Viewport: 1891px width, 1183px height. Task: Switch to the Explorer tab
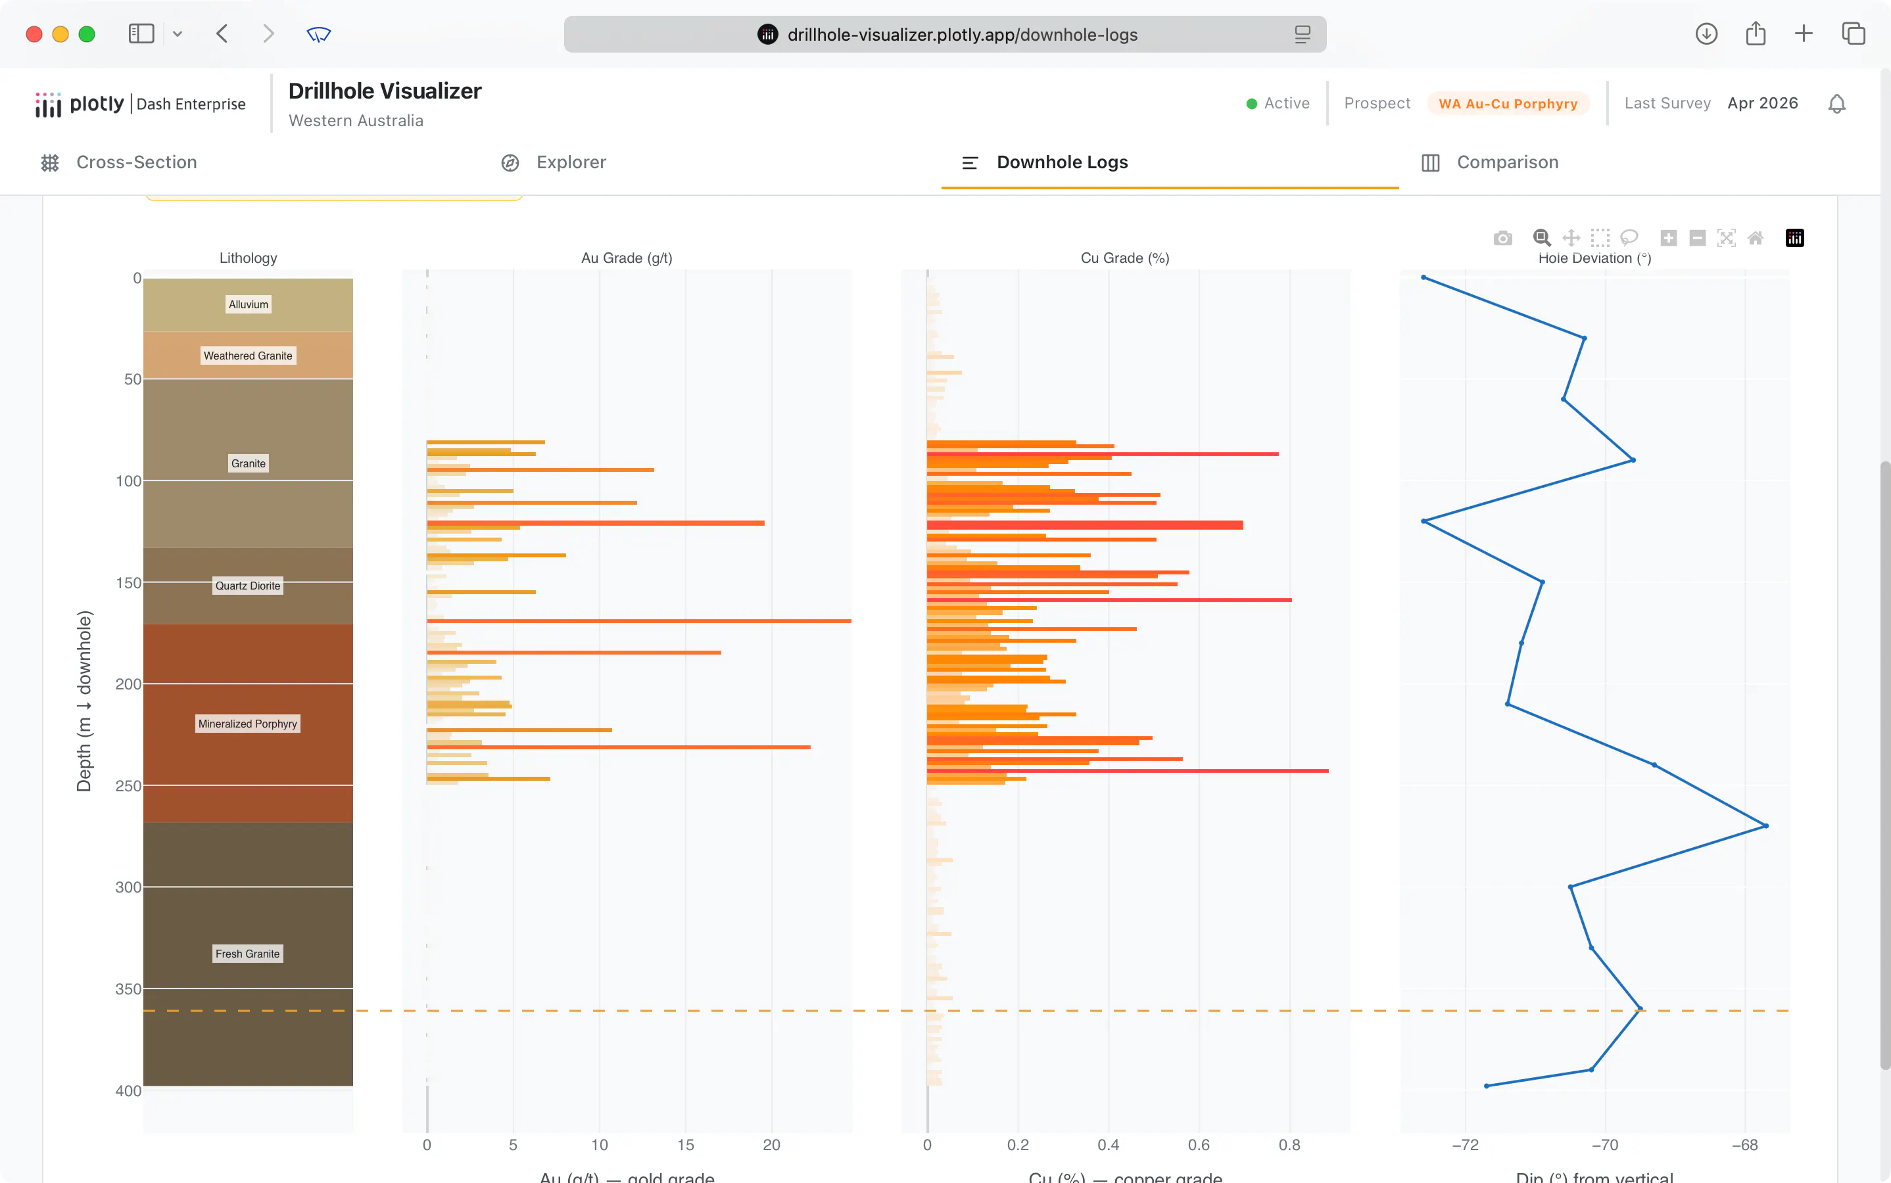(x=554, y=162)
